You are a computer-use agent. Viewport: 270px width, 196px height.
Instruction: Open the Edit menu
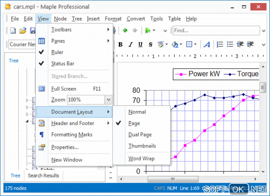click(28, 19)
